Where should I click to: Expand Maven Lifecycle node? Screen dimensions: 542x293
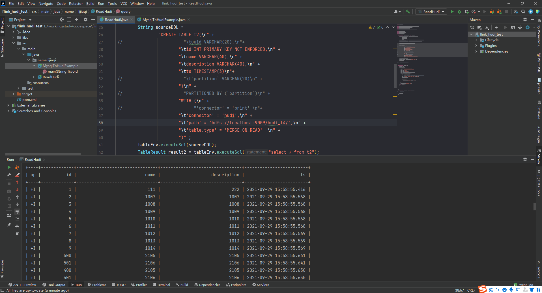476,40
